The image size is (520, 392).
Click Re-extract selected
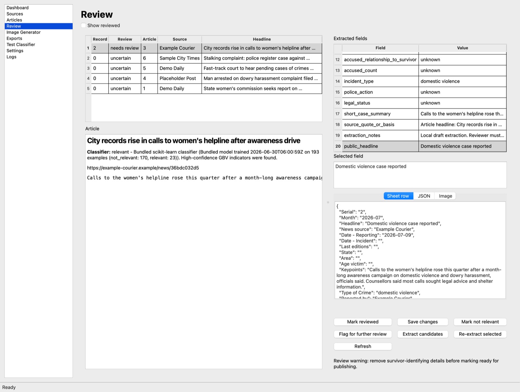480,334
